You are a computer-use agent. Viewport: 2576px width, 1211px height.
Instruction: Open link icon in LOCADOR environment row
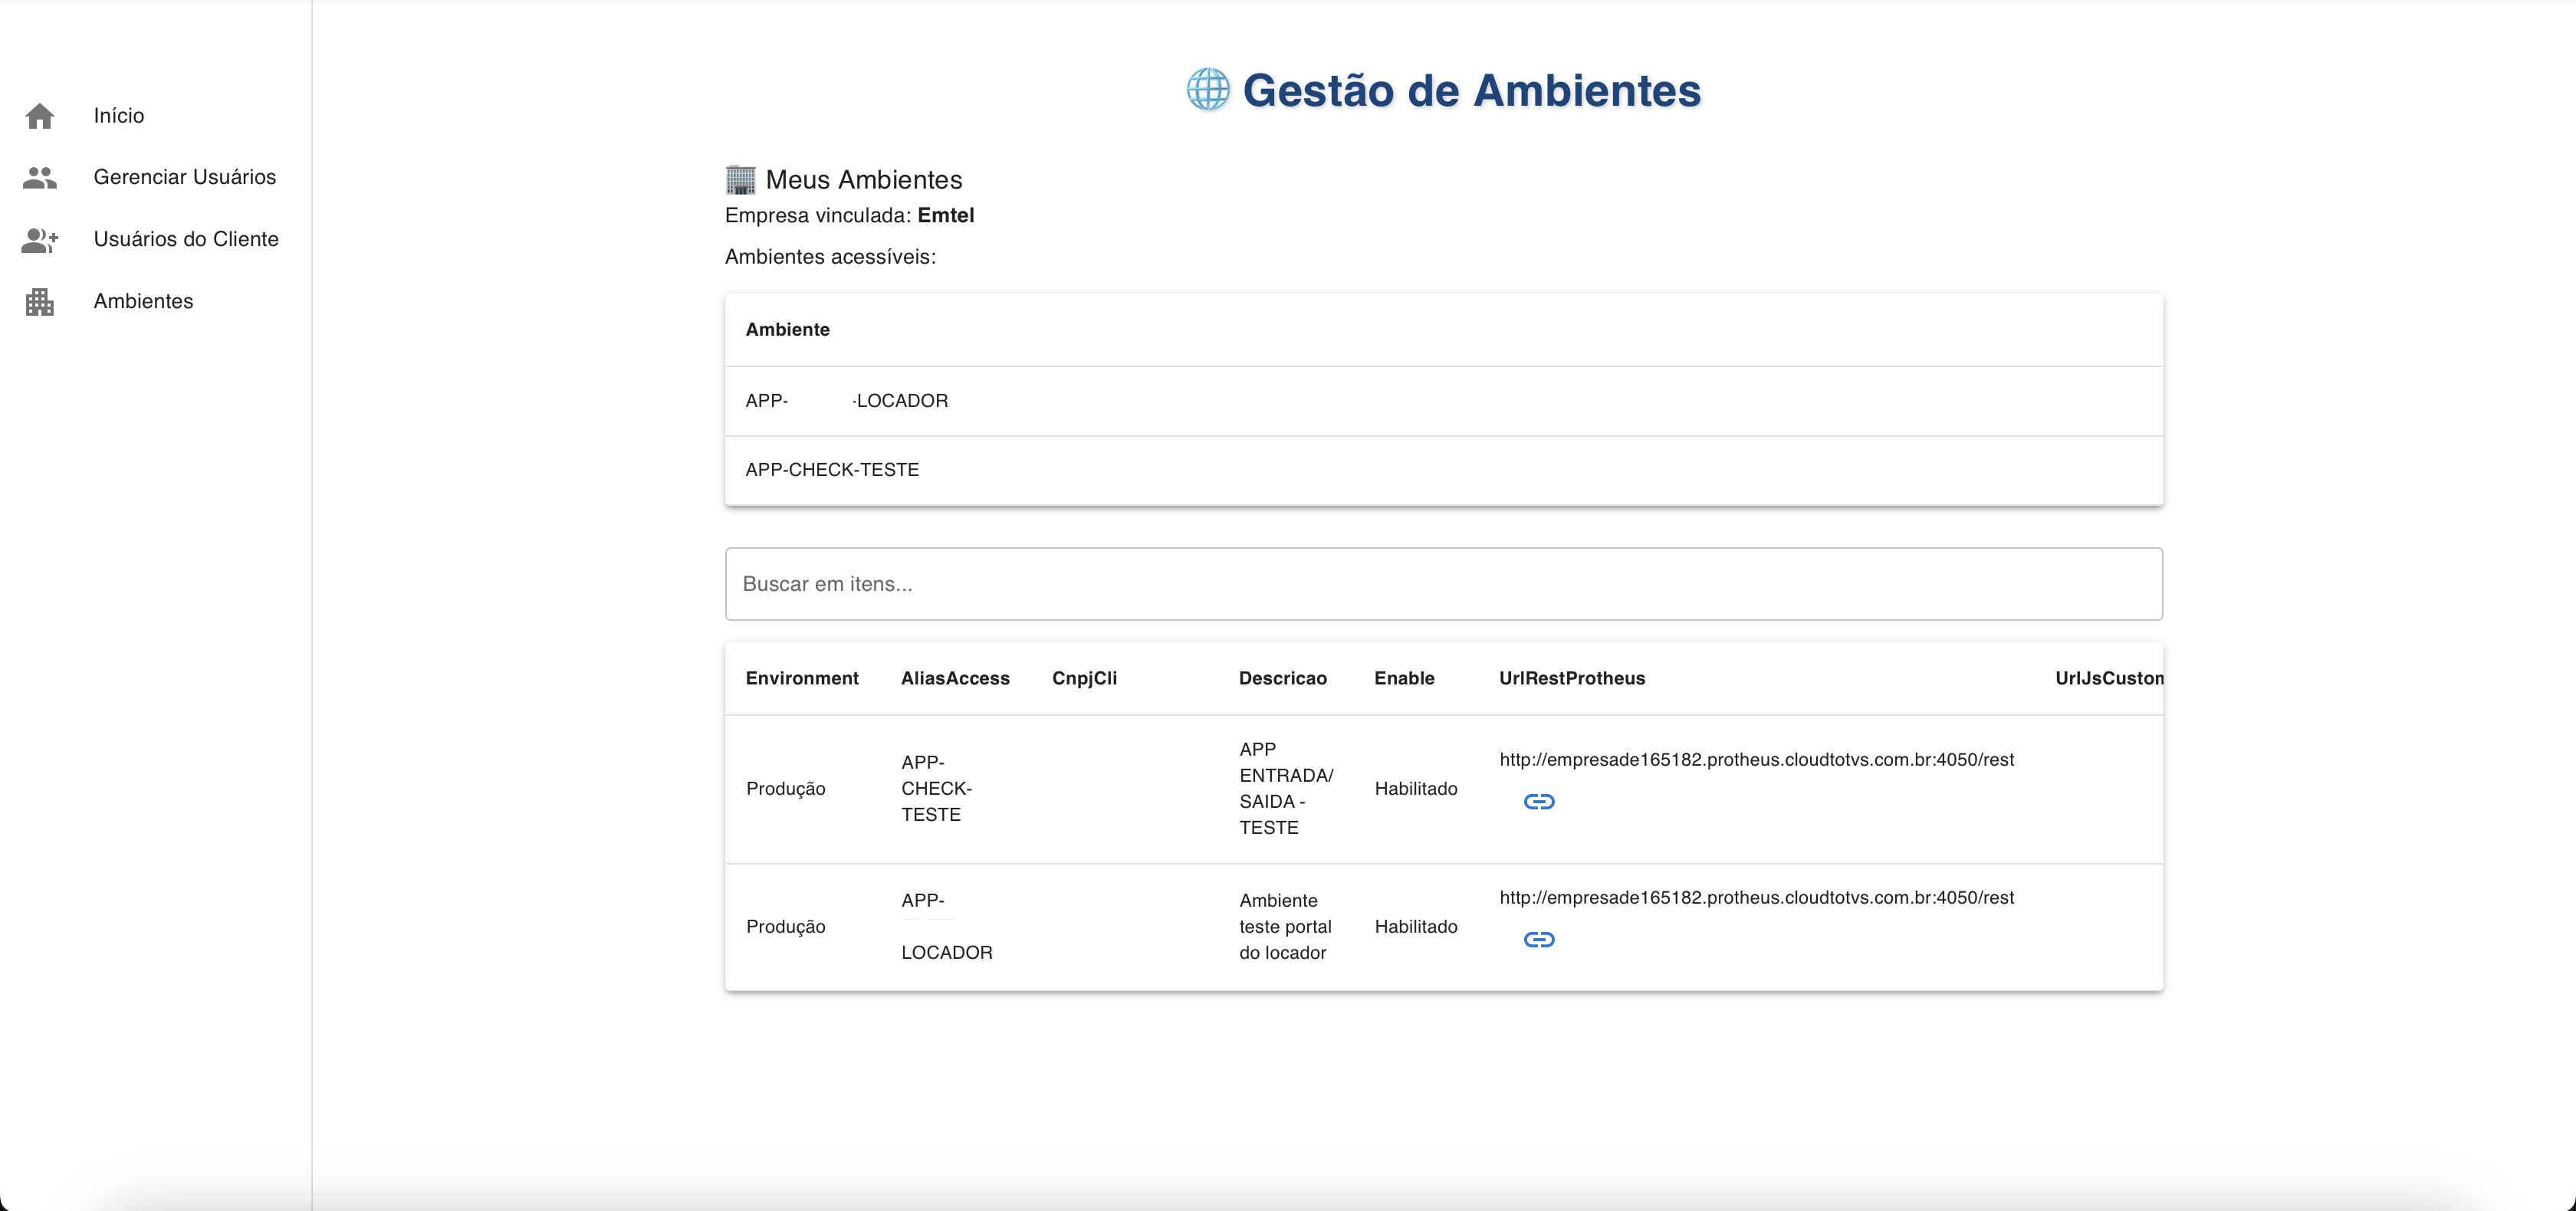[1538, 940]
